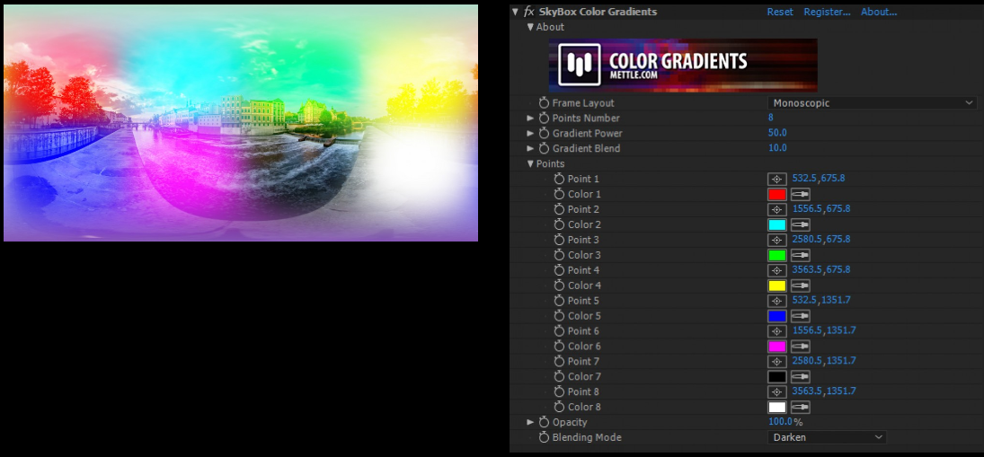
Task: Open the Frame Layout Monoscopic dropdown
Action: coord(872,103)
